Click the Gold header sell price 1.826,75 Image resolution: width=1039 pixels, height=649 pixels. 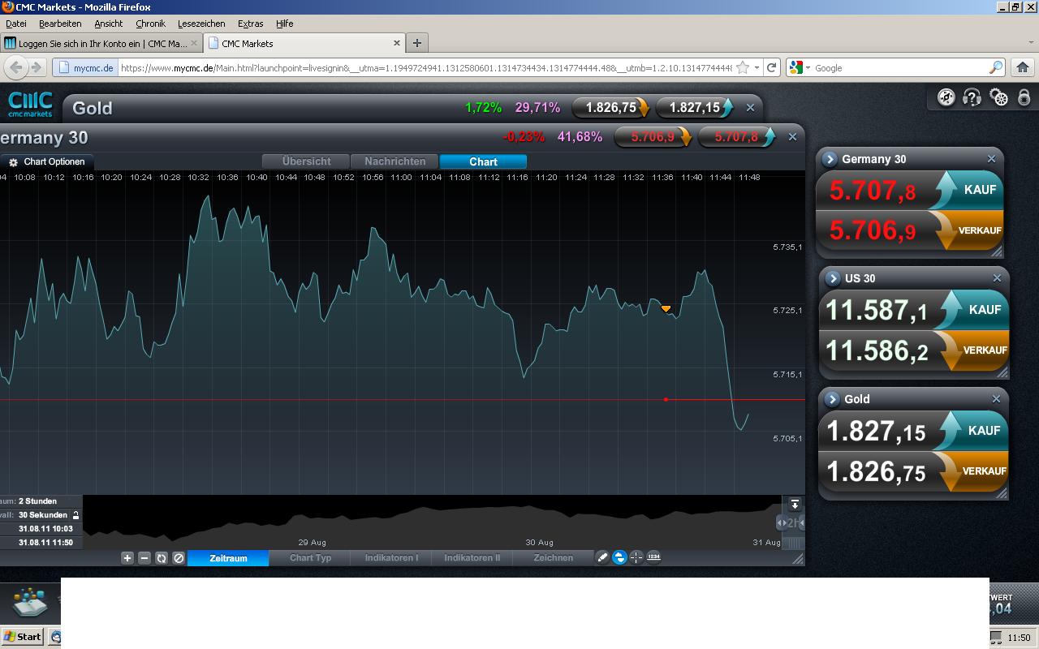click(612, 108)
